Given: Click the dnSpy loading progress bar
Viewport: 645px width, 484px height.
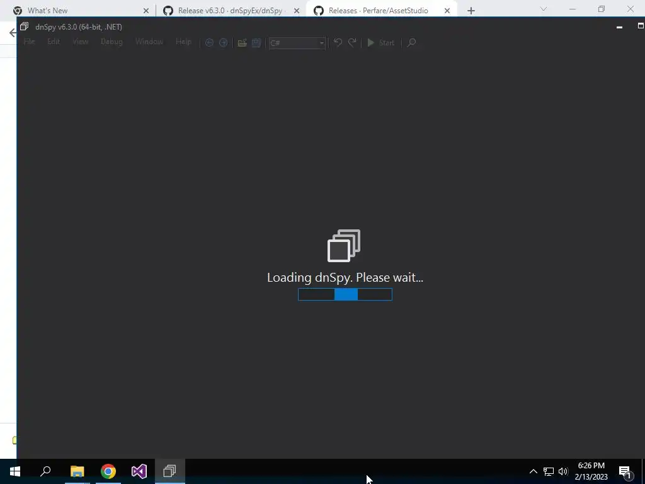Looking at the screenshot, I should (x=345, y=294).
